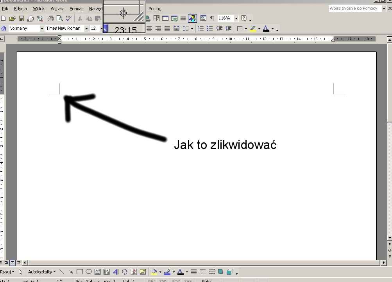392x282 pixels.
Task: Open the Plik menu
Action: pos(5,9)
